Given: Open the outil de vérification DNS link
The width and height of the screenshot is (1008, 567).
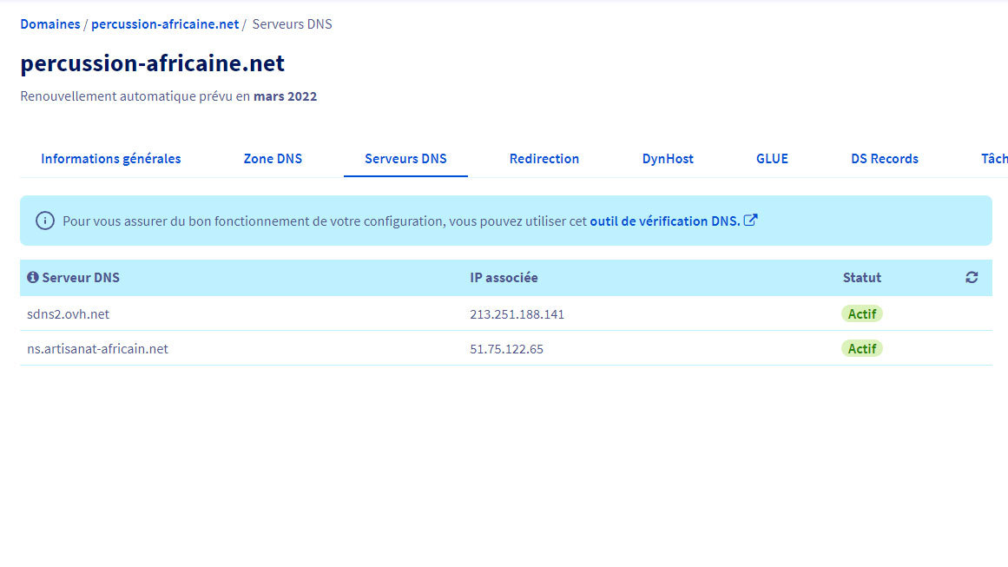Looking at the screenshot, I should [664, 221].
